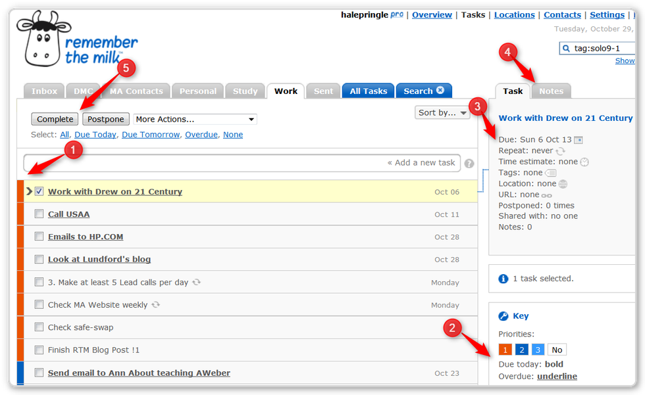Expand the Sort by dropdown
Screen dimensions: 645x395
click(442, 112)
